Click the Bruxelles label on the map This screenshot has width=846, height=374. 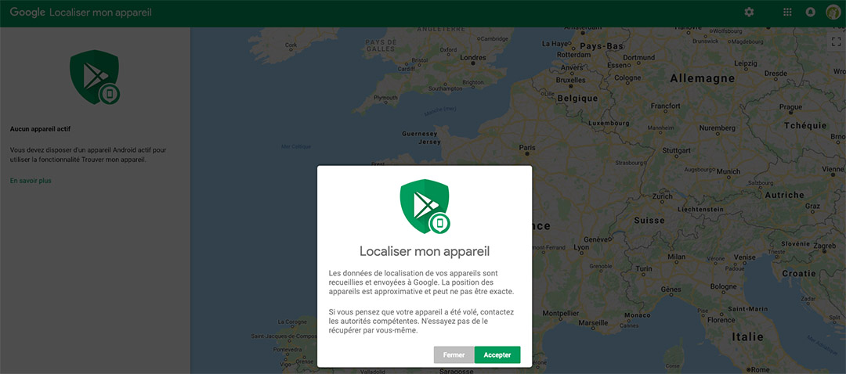(570, 80)
